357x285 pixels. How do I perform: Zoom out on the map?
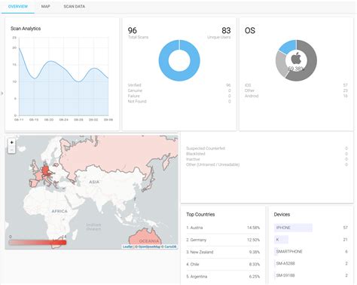tap(11, 150)
